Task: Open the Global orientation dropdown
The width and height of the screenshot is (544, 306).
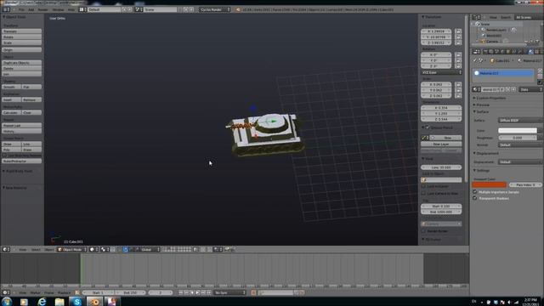Action: click(150, 249)
